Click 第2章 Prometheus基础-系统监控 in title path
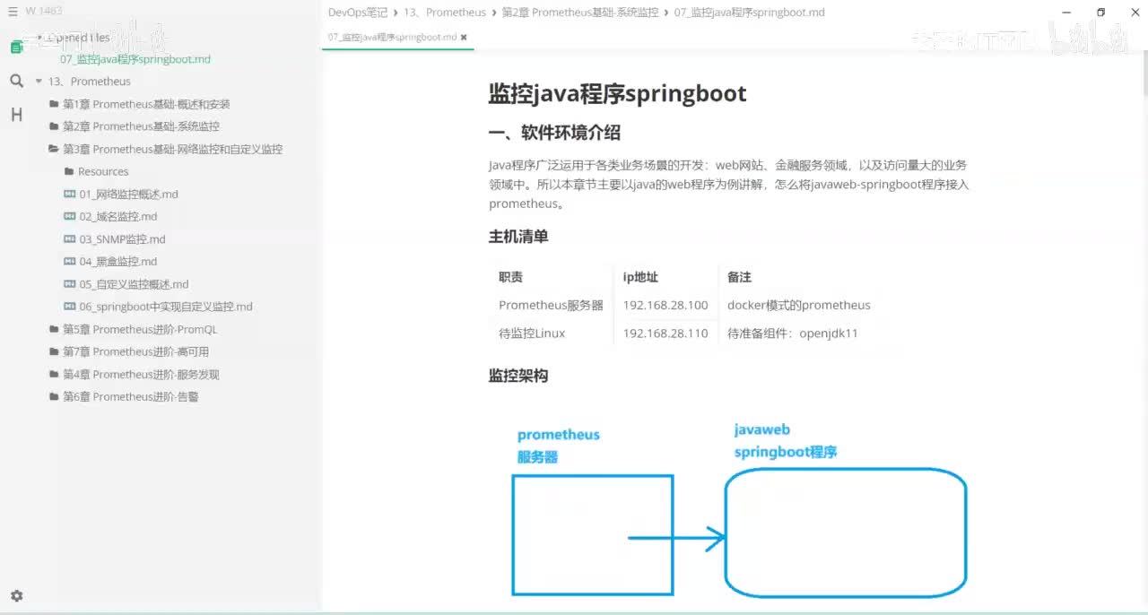This screenshot has width=1148, height=615. point(580,13)
